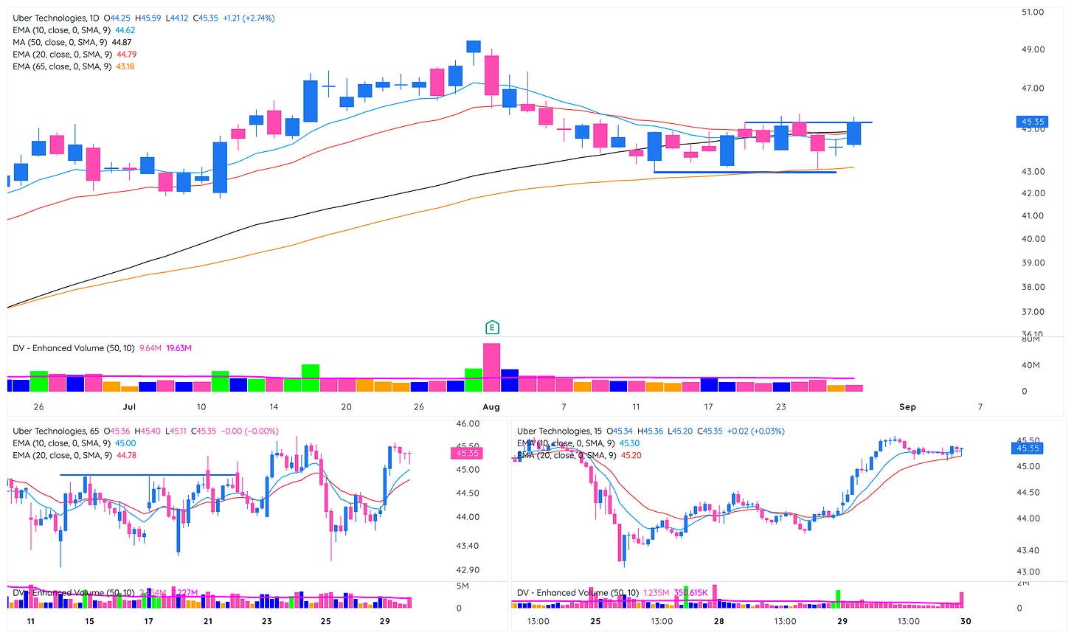
Task: Select the EMA 10 legend showing 45.30 on the 15-minute chart
Action: (x=578, y=443)
